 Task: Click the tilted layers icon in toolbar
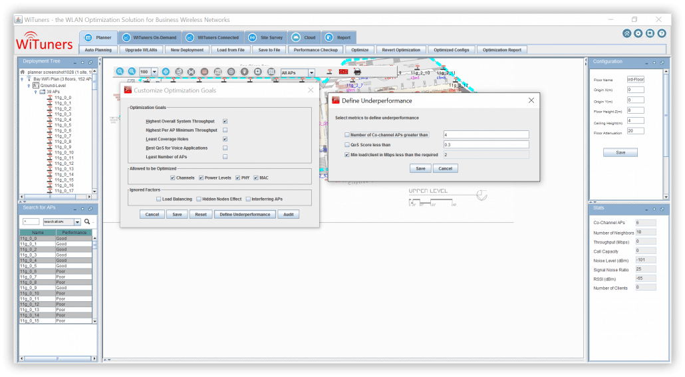pos(179,72)
